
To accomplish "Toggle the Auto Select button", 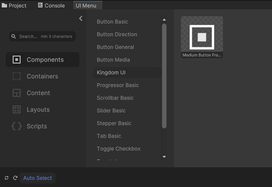I will (38, 178).
